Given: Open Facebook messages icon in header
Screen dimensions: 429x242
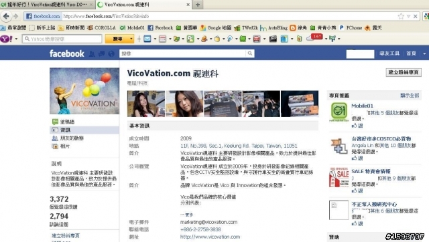Looking at the screenshot, I should (x=101, y=53).
